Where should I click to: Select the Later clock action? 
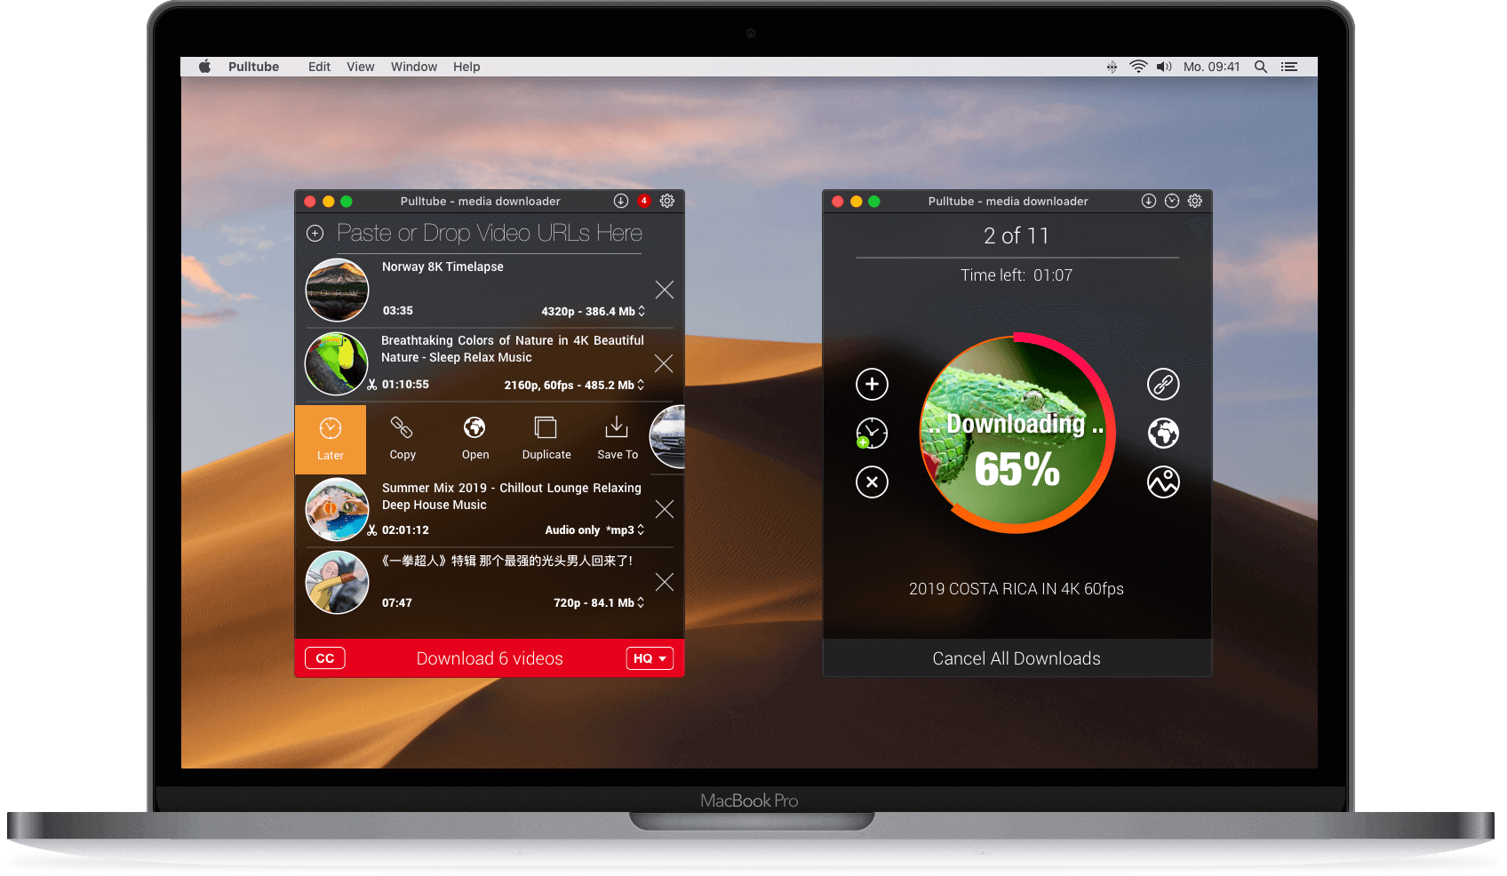tap(331, 439)
